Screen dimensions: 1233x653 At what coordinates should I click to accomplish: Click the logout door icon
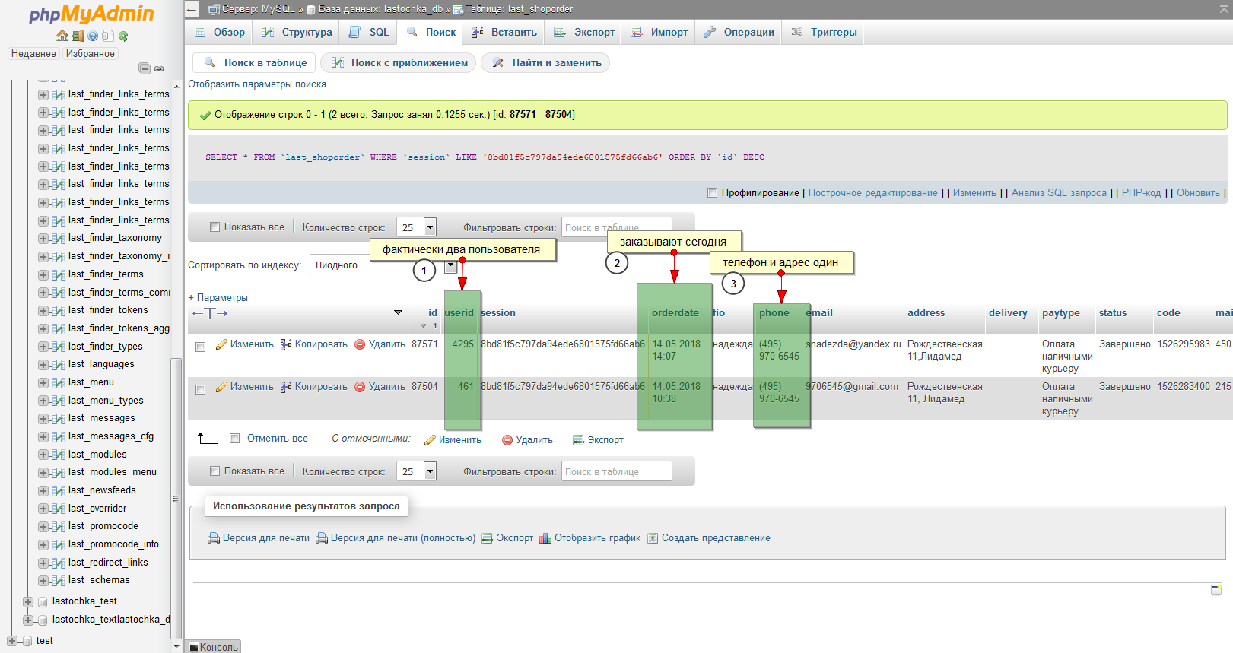(78, 36)
